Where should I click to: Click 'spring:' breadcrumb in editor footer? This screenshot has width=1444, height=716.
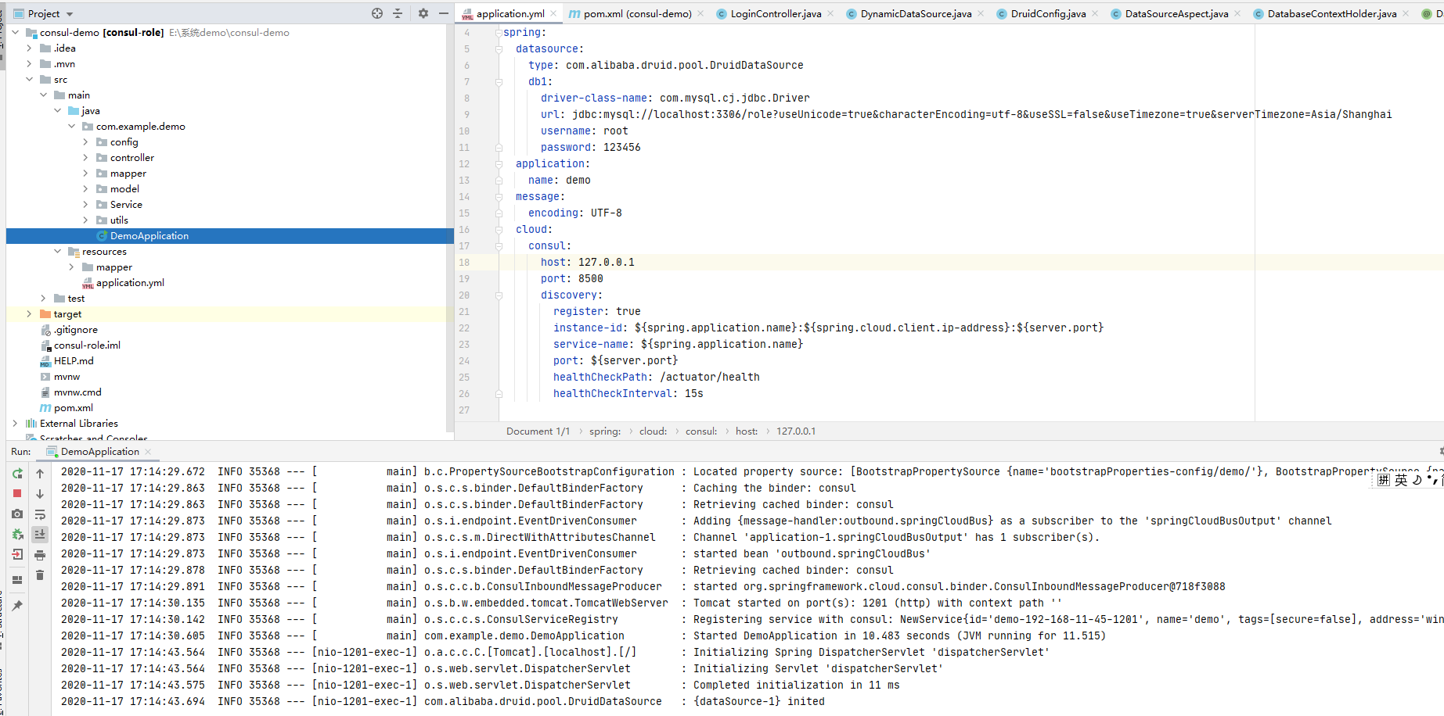(604, 431)
